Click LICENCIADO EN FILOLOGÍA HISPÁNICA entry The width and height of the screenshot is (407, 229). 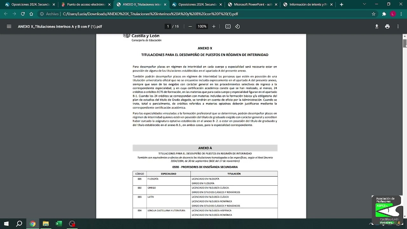point(211,210)
